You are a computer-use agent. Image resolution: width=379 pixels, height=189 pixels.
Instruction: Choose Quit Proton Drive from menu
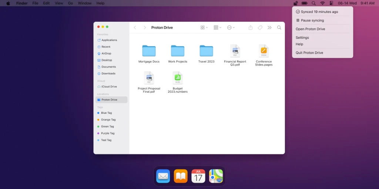[x=309, y=53]
